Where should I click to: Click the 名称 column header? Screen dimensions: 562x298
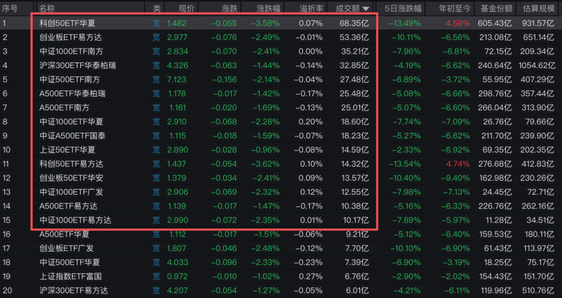(47, 9)
